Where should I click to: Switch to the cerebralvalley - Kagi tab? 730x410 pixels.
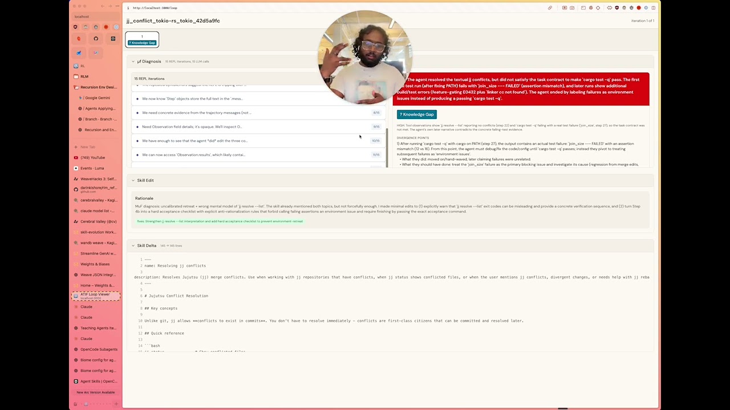96,200
